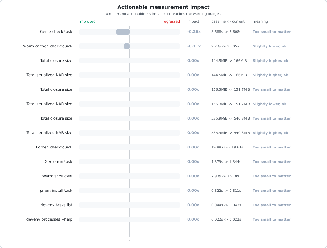
Task: Click the 0.00x impact for devenv tasks list
Action: [x=193, y=205]
